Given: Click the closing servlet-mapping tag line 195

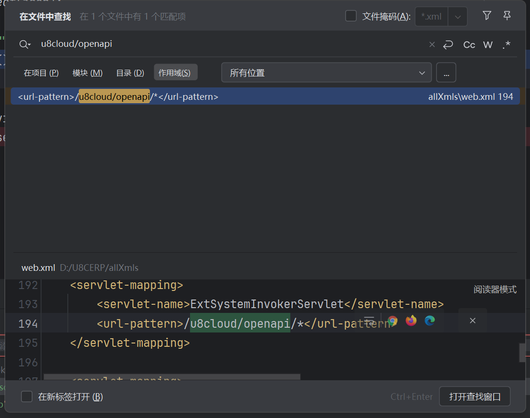Looking at the screenshot, I should tap(130, 343).
